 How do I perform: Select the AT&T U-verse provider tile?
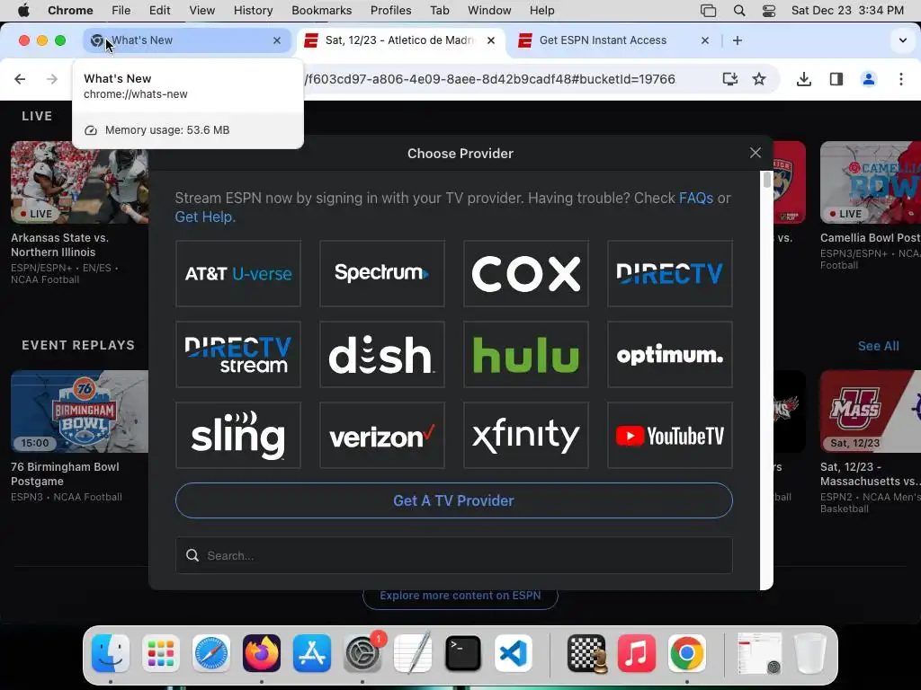[237, 273]
